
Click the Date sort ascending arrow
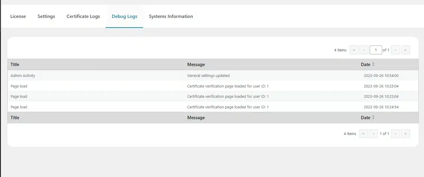(373, 63)
